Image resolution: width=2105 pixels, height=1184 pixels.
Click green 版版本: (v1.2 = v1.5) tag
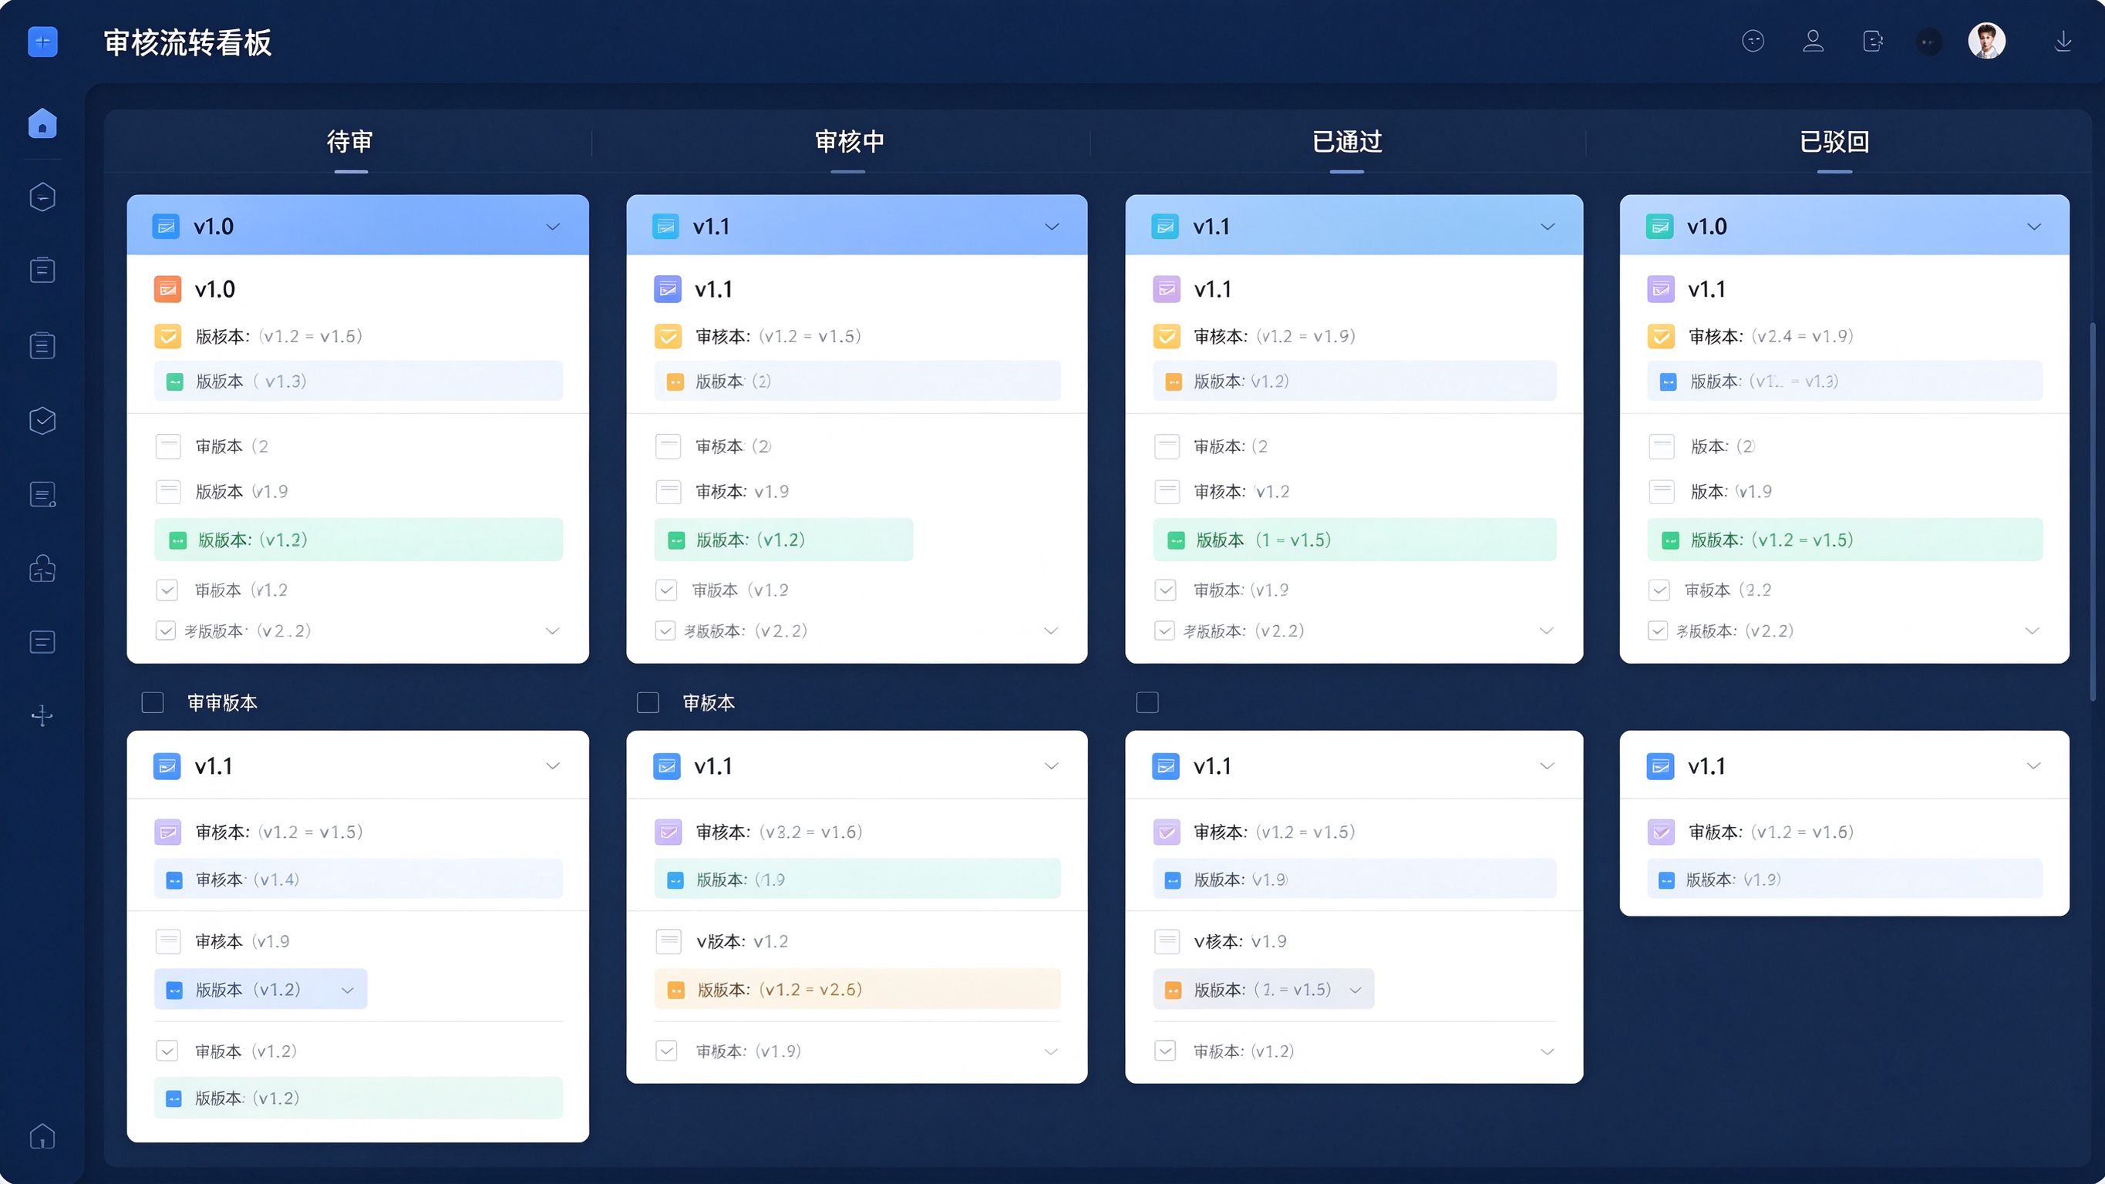tap(1844, 540)
